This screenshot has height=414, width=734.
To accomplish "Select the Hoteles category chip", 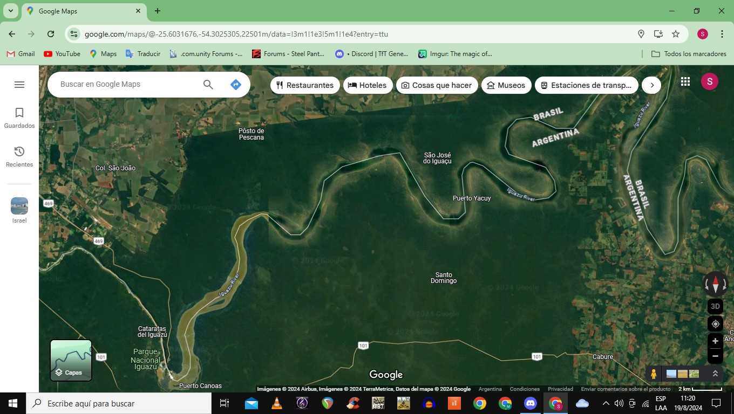I will [x=368, y=85].
